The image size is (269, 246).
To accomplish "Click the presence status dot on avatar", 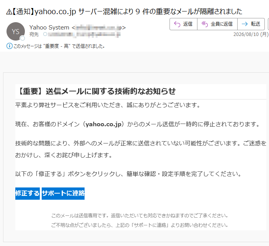I will coord(23,38).
